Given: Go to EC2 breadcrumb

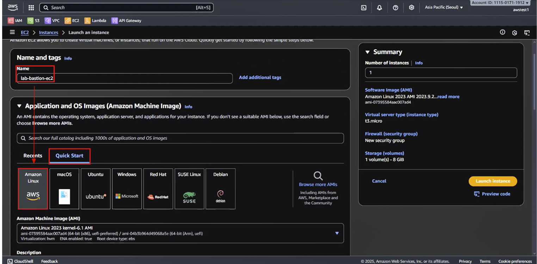Looking at the screenshot, I should pos(25,32).
